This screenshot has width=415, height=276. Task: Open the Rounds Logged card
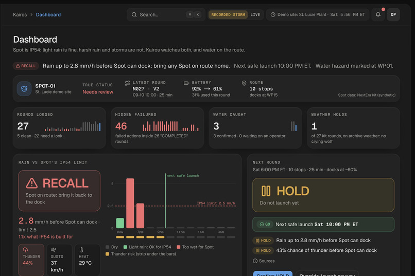click(x=59, y=128)
